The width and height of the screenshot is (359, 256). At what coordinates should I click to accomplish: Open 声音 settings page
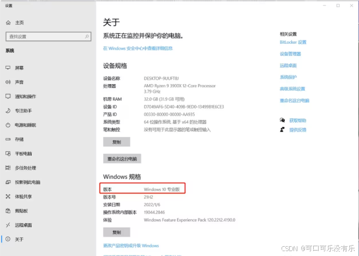click(x=19, y=82)
